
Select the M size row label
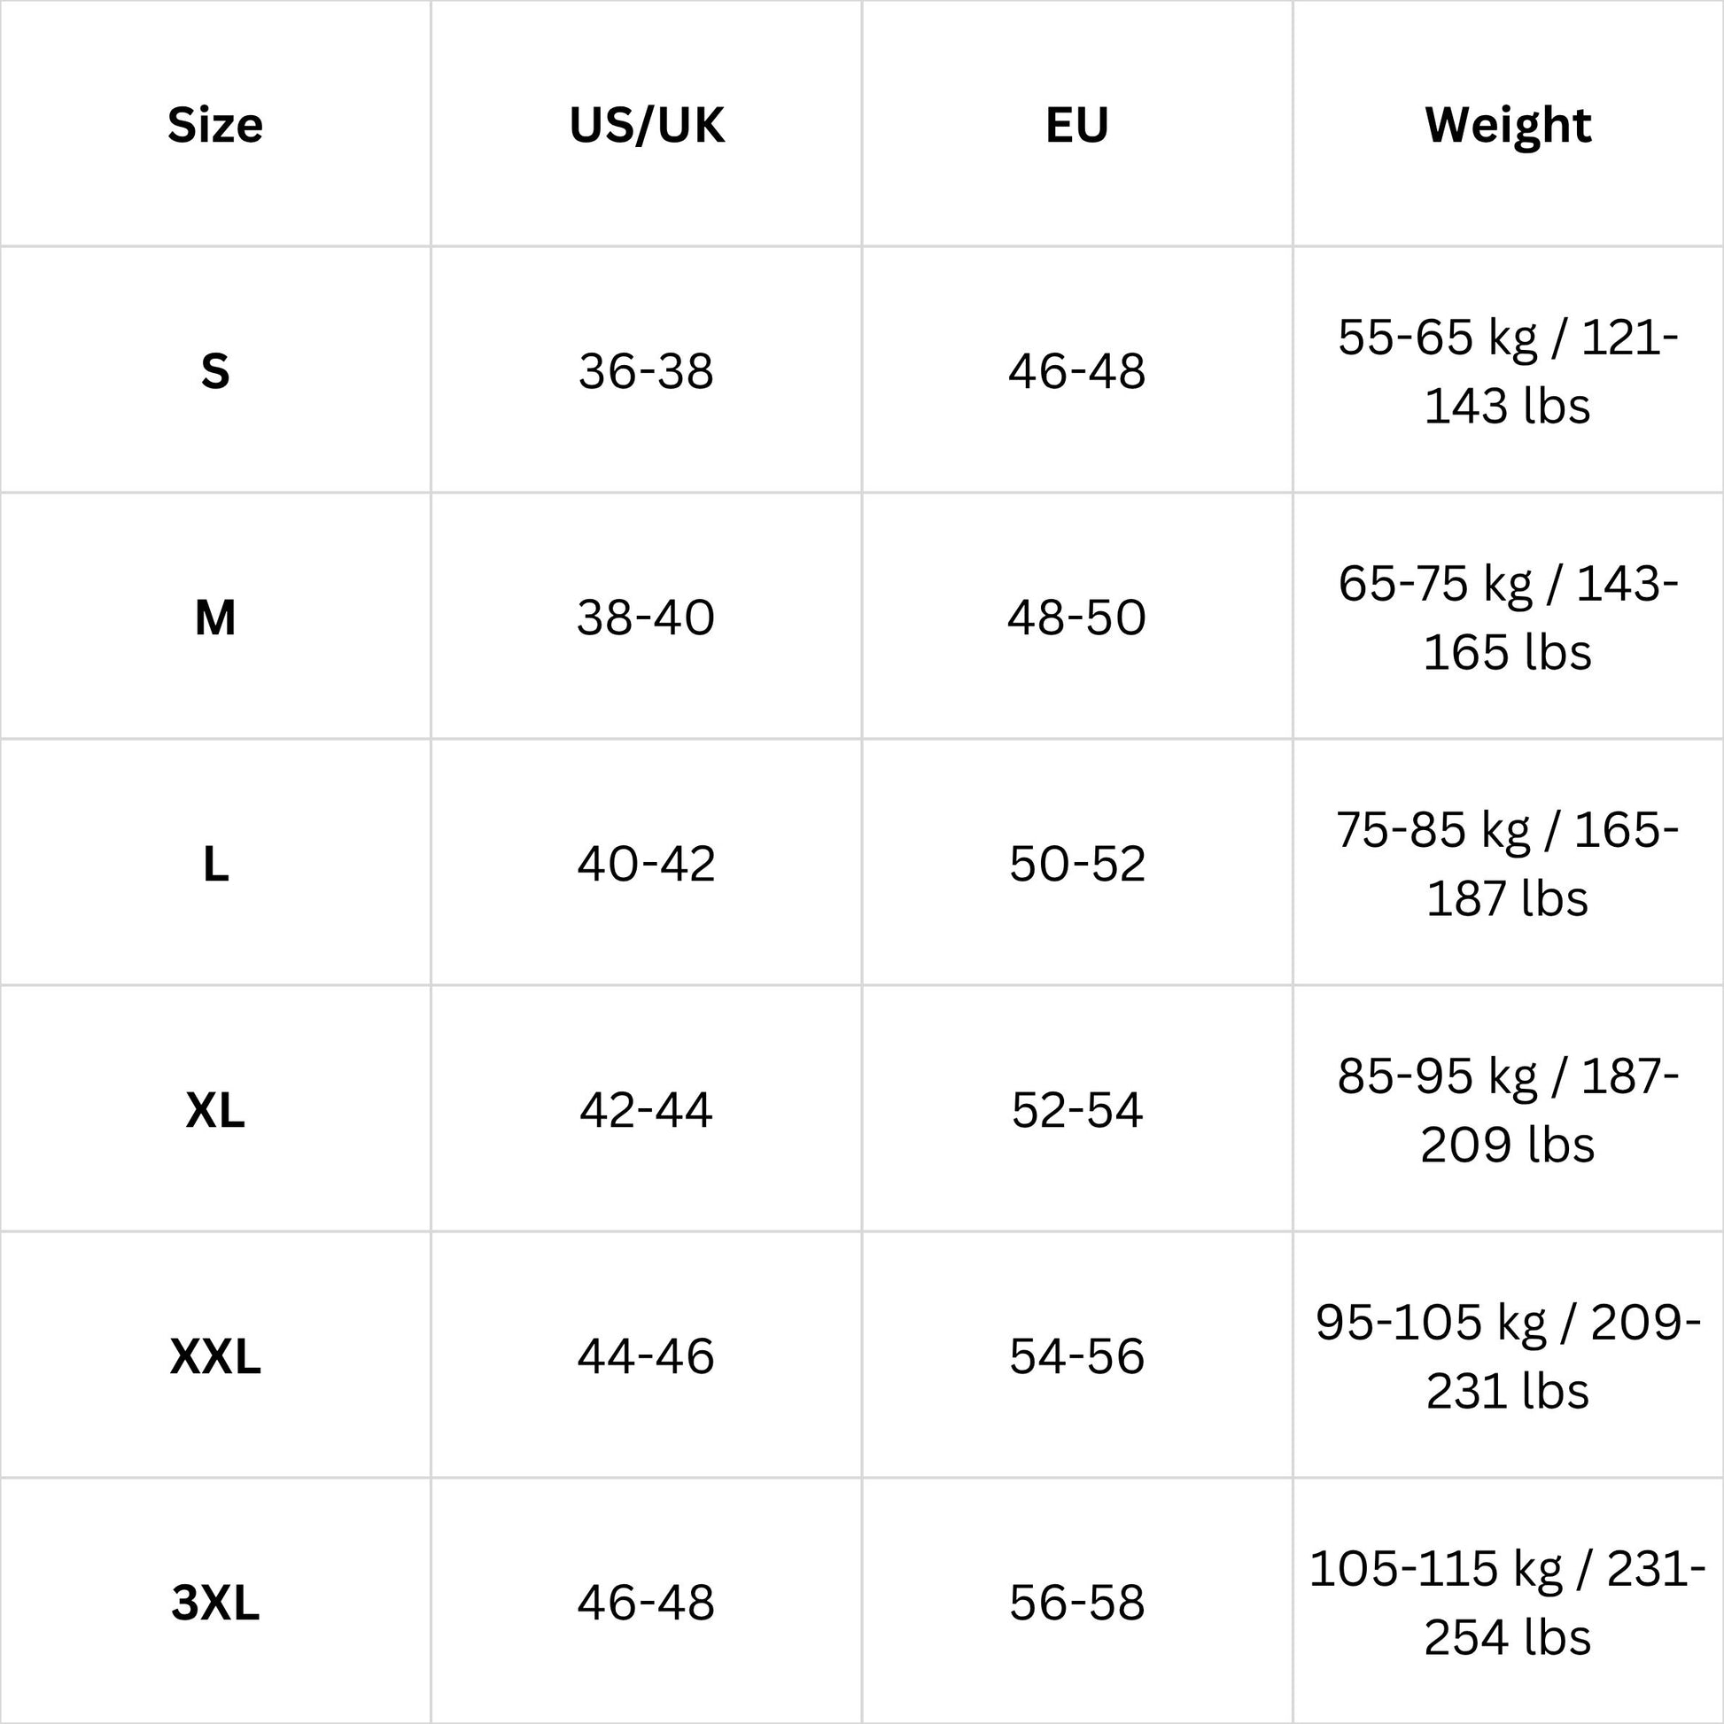tap(215, 617)
